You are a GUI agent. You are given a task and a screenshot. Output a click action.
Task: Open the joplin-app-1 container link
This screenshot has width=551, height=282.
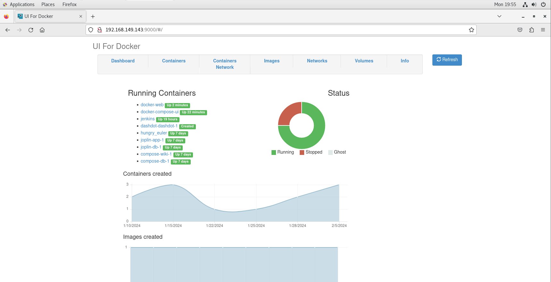click(x=152, y=140)
